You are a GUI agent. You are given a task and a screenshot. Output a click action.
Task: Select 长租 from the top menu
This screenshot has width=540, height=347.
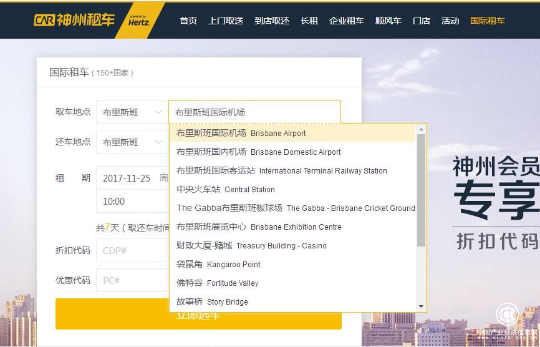[x=309, y=21]
